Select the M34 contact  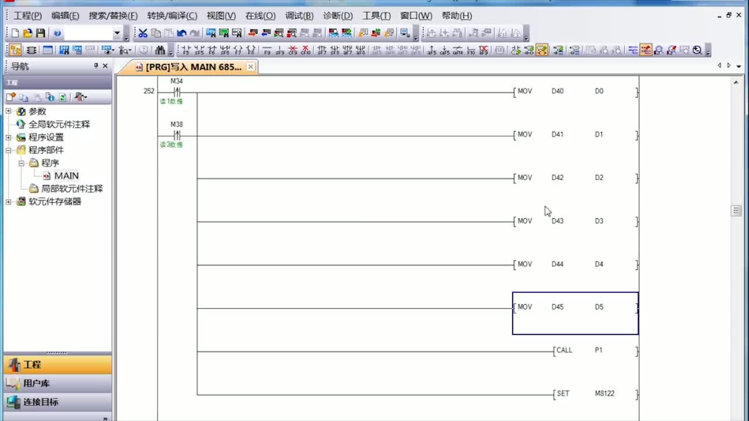pos(176,92)
